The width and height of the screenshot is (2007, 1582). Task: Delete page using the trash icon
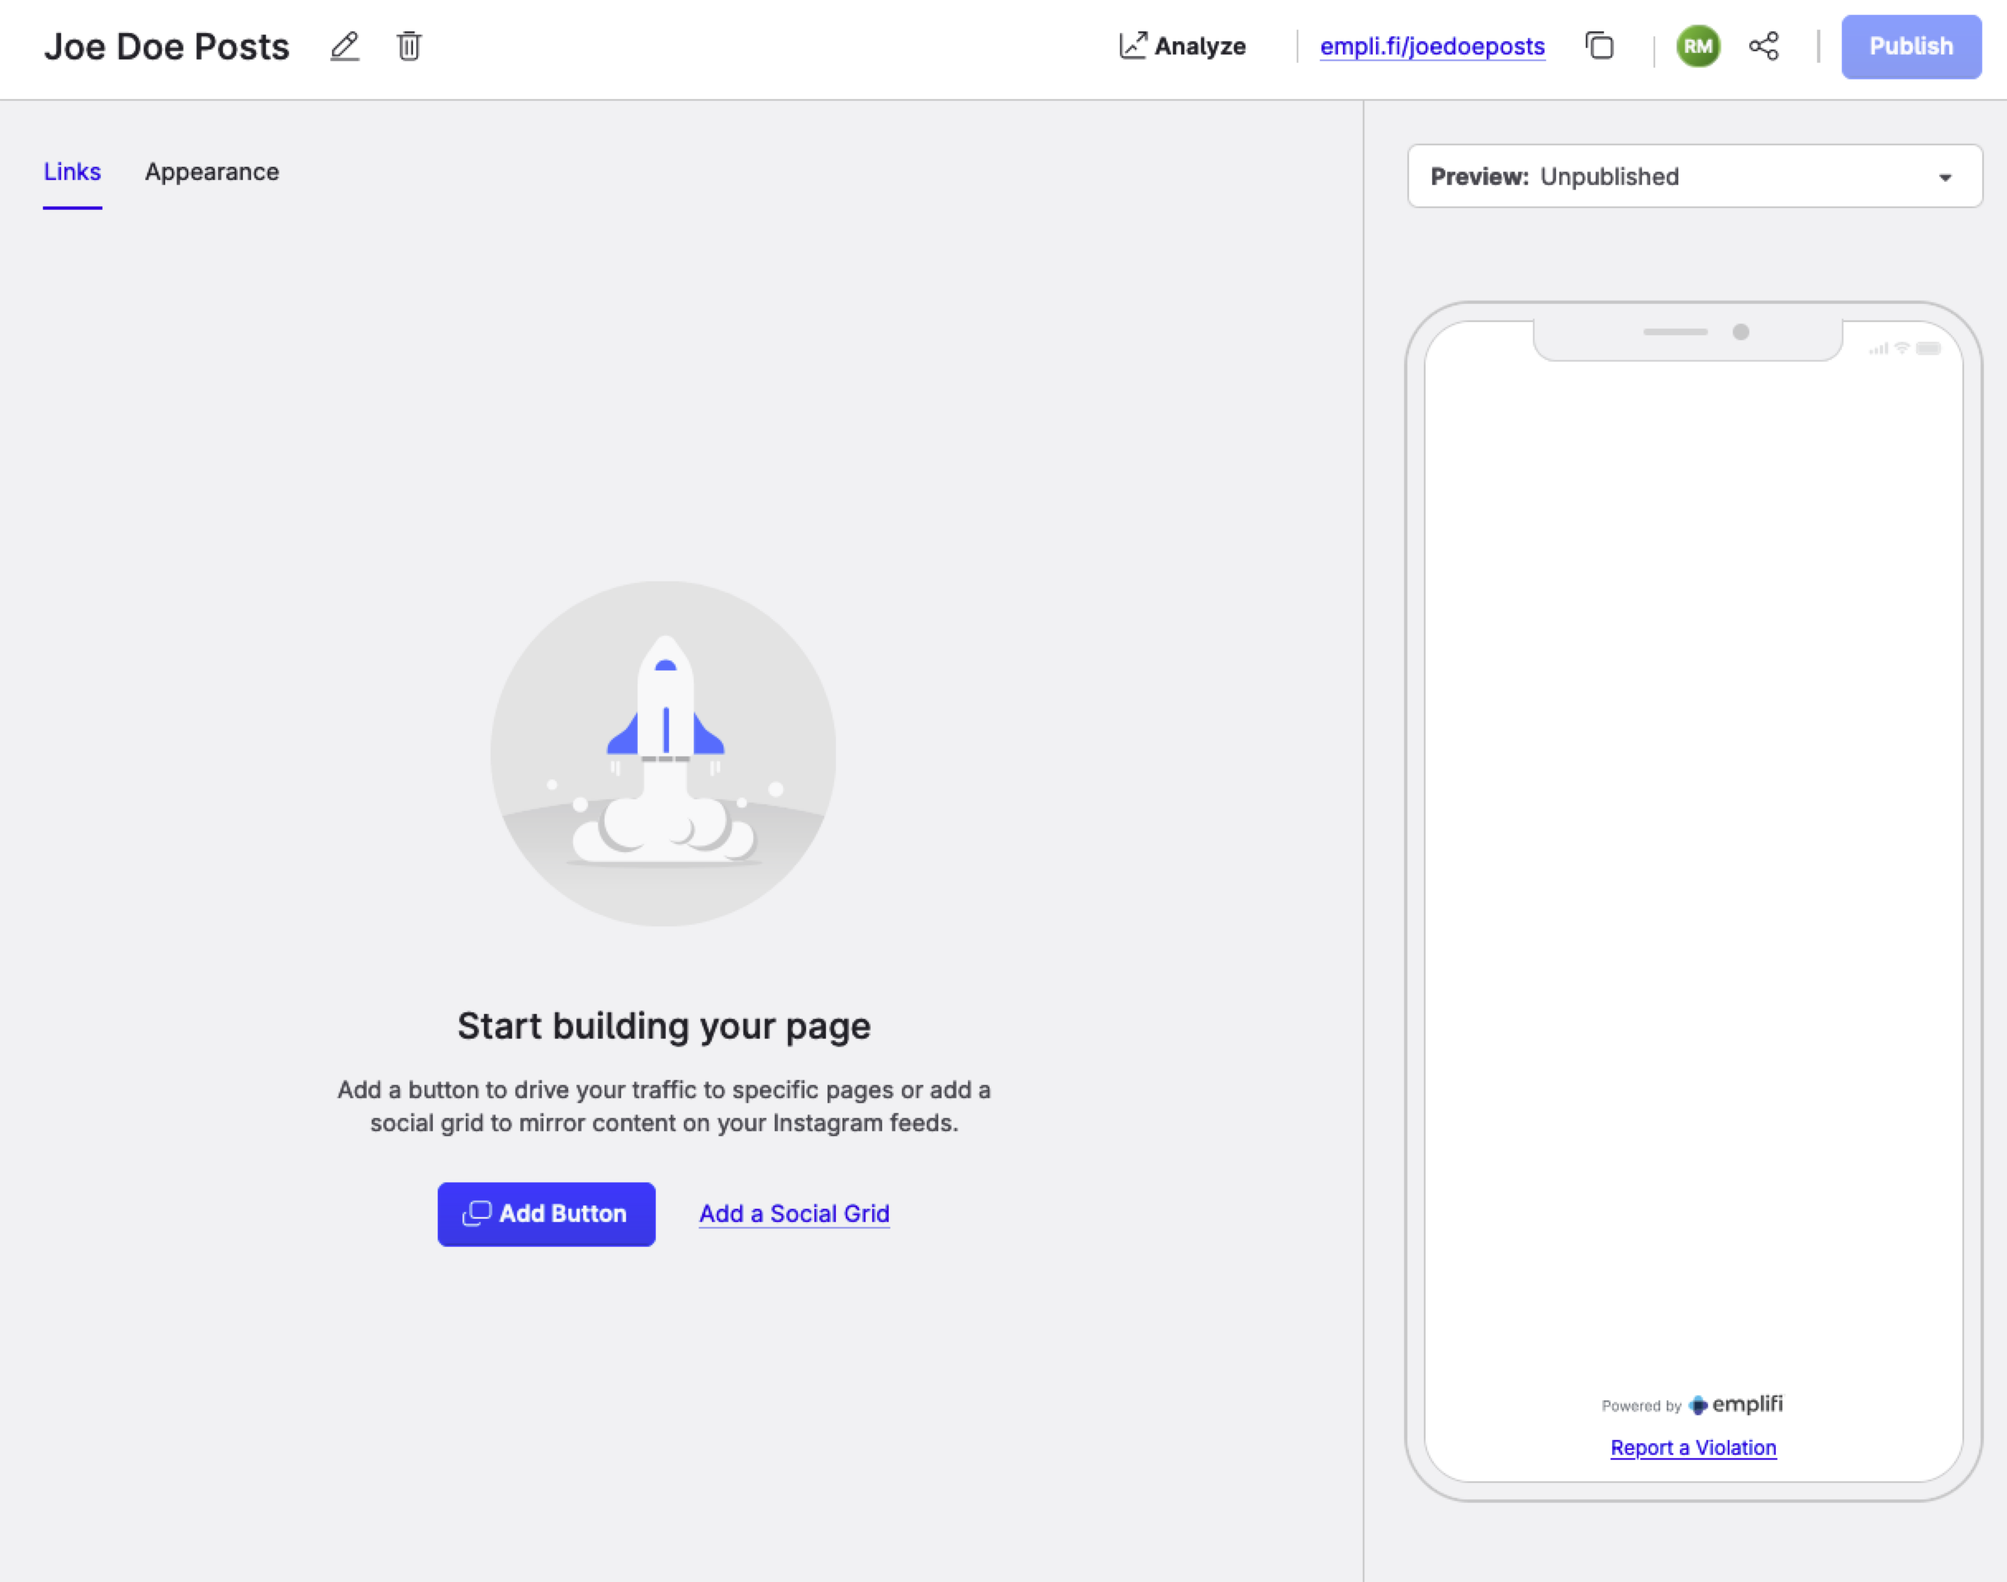[x=409, y=46]
